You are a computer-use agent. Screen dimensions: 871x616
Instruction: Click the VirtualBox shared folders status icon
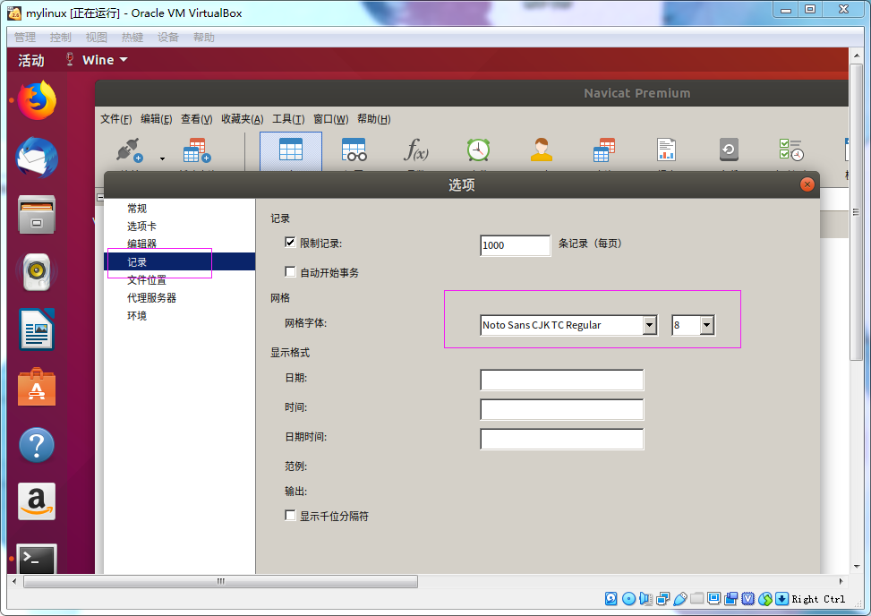697,598
